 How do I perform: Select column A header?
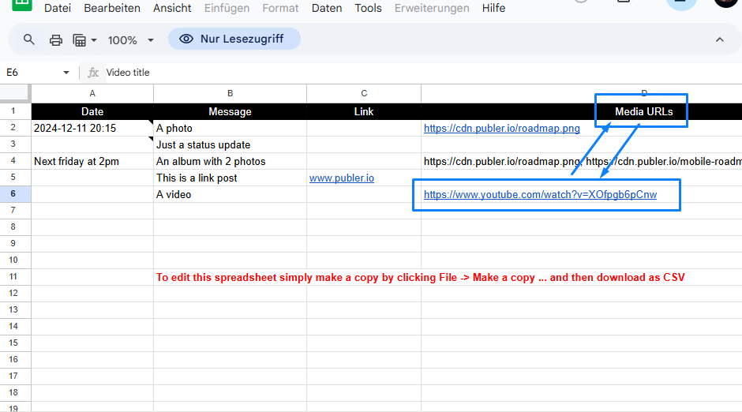[92, 94]
